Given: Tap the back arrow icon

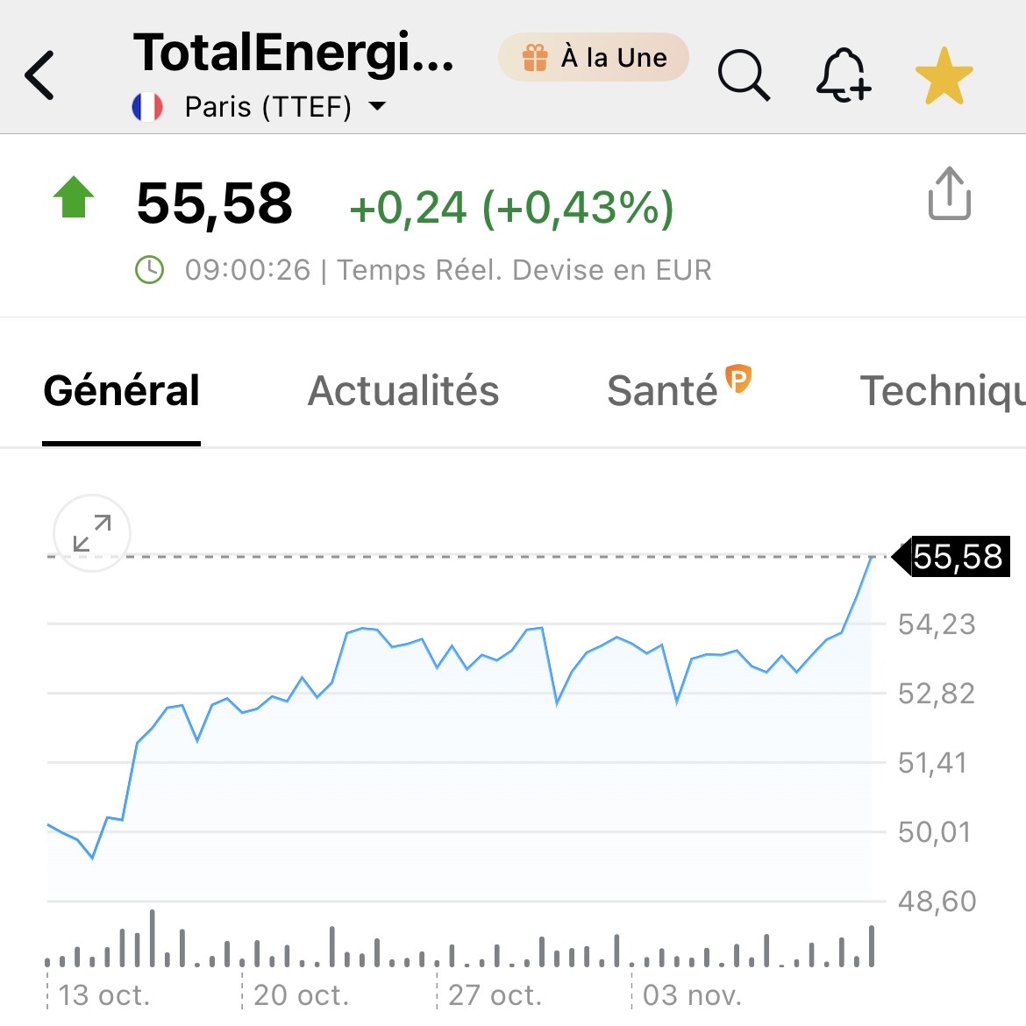Looking at the screenshot, I should (40, 75).
